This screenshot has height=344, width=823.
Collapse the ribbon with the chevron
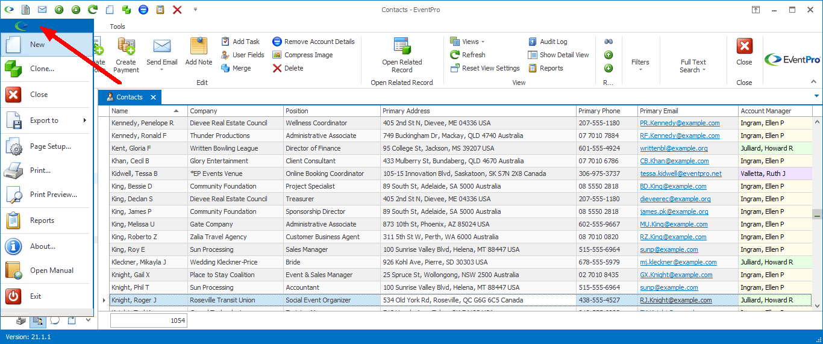pos(814,81)
